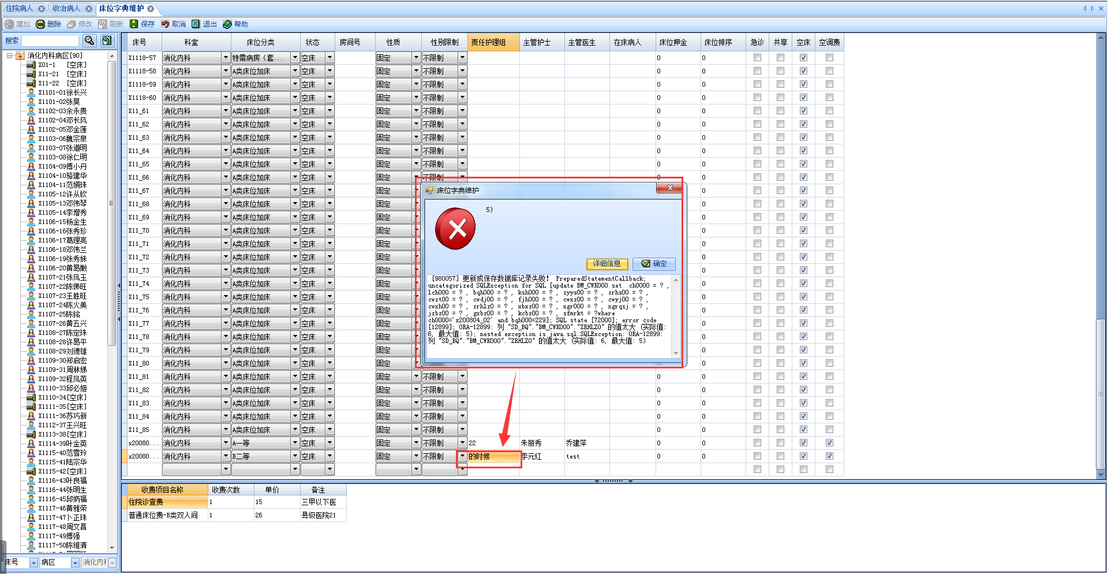Close the 床位字典维护 tab with its X icon
The width and height of the screenshot is (1108, 574).
(151, 9)
